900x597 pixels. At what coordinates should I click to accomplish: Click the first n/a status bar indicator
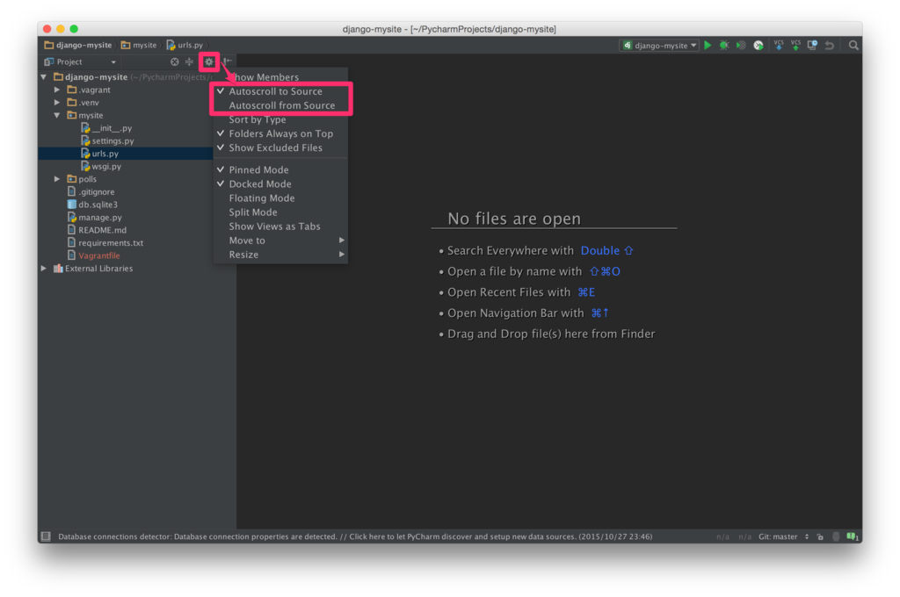pyautogui.click(x=722, y=536)
